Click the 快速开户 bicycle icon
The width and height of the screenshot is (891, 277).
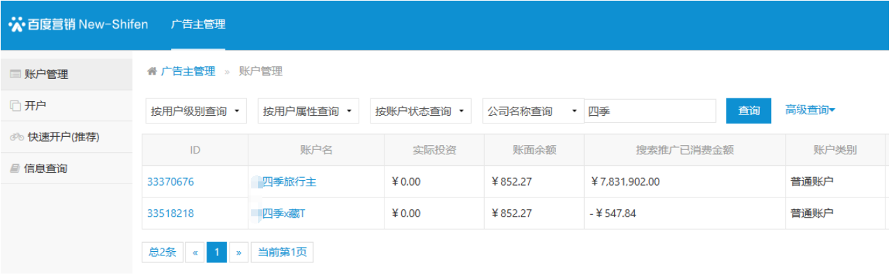17,137
